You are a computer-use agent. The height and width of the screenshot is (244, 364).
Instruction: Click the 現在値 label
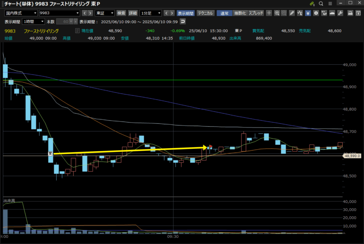click(x=87, y=31)
